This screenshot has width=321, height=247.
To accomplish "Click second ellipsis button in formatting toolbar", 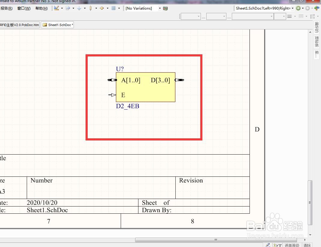I will [x=229, y=17].
